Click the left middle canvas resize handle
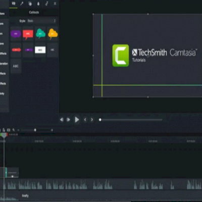The image size is (202, 202). 93,56
